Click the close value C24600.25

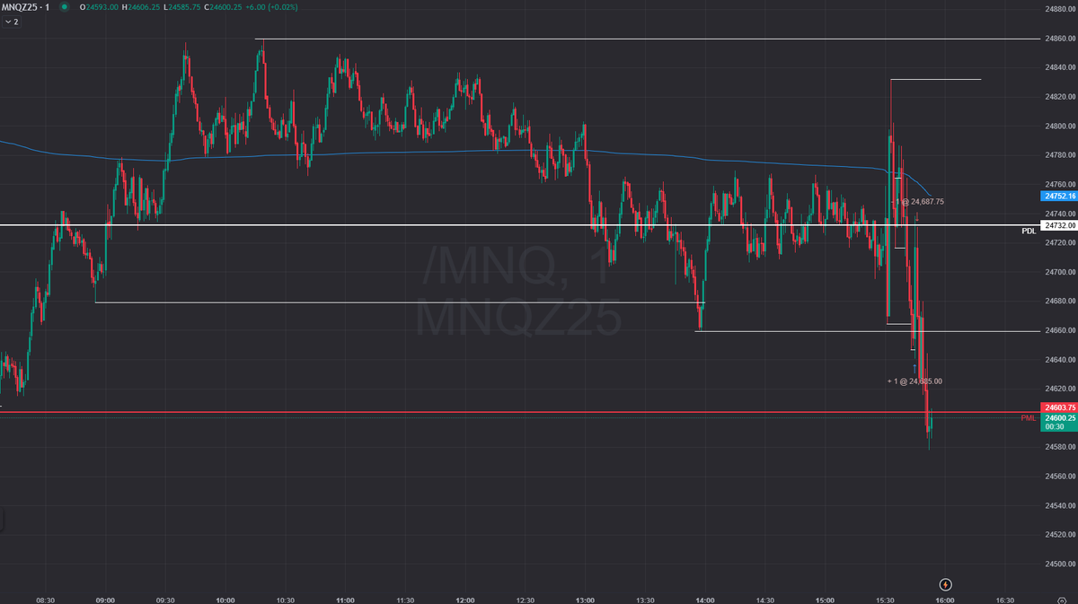pos(225,7)
